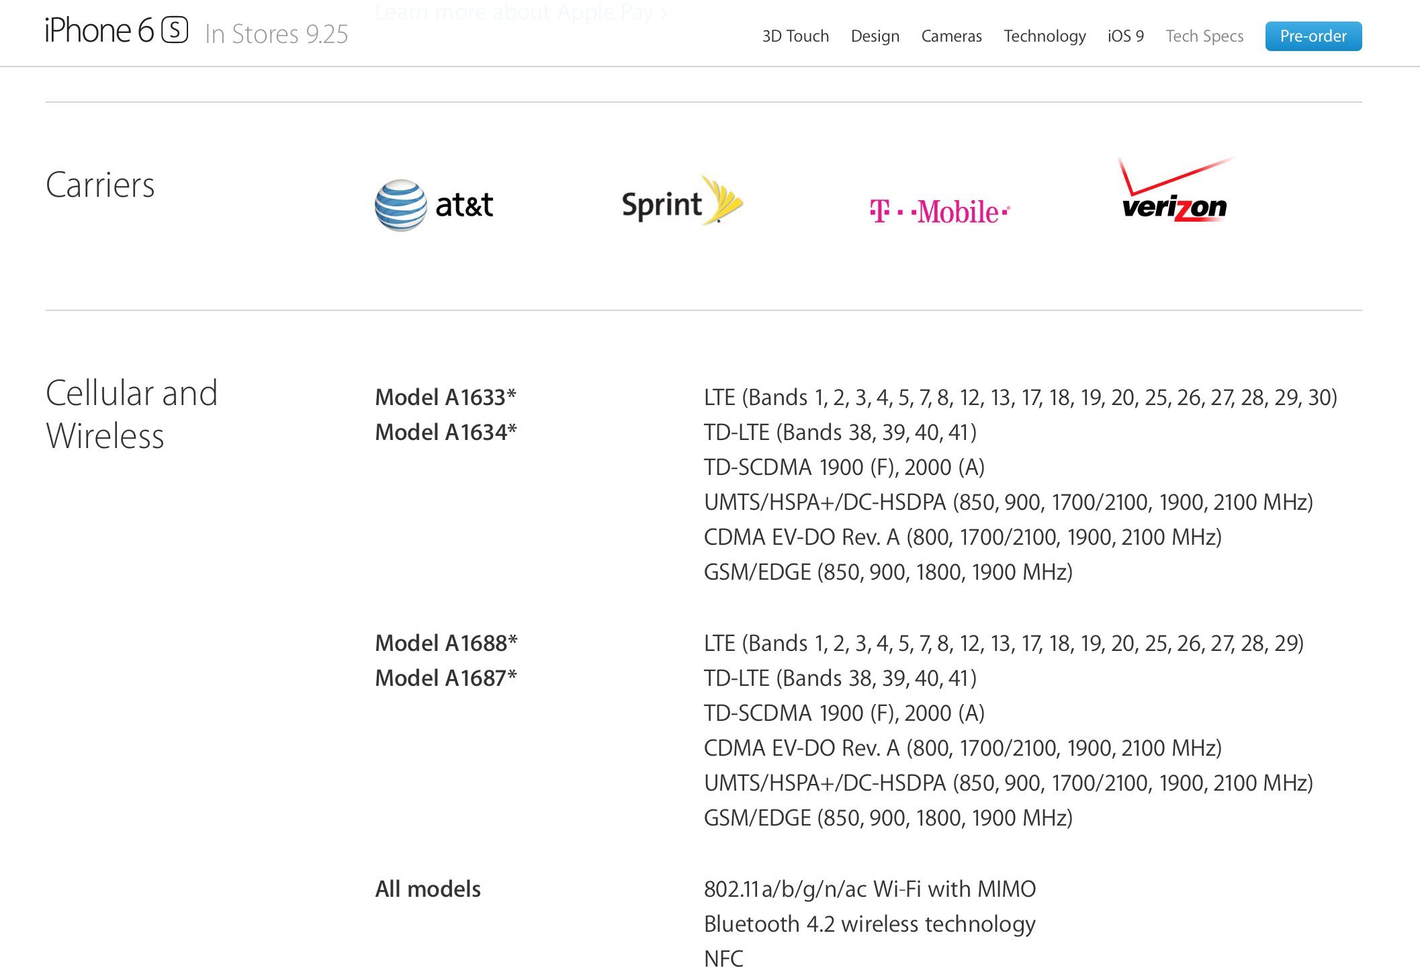1420x970 pixels.
Task: Click the Verizon carrier logo
Action: tap(1175, 189)
